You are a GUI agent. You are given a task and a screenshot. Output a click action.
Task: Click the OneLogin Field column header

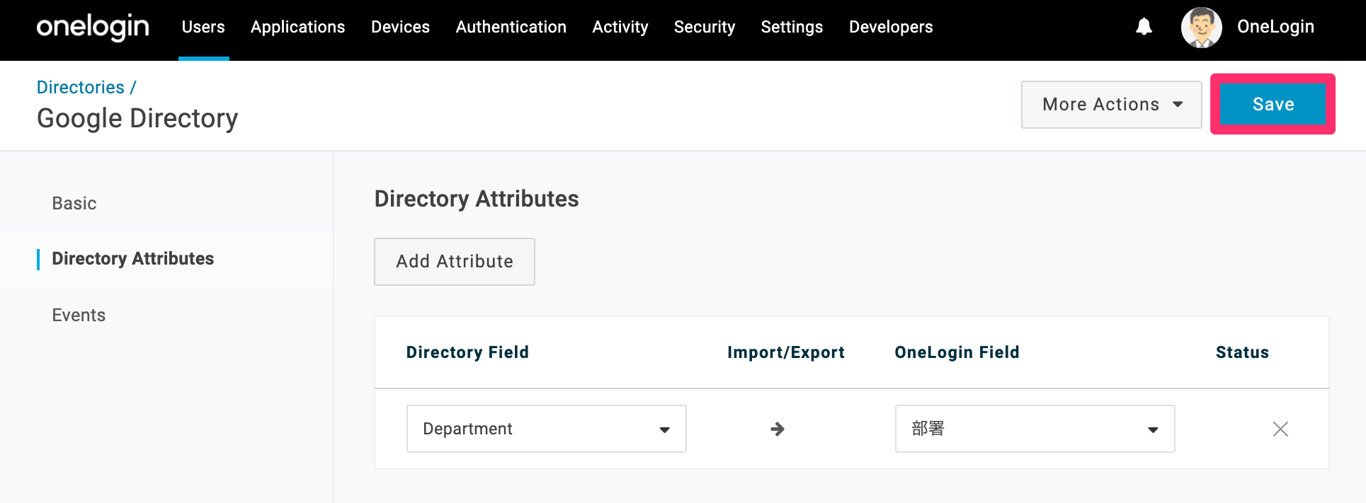pos(957,352)
